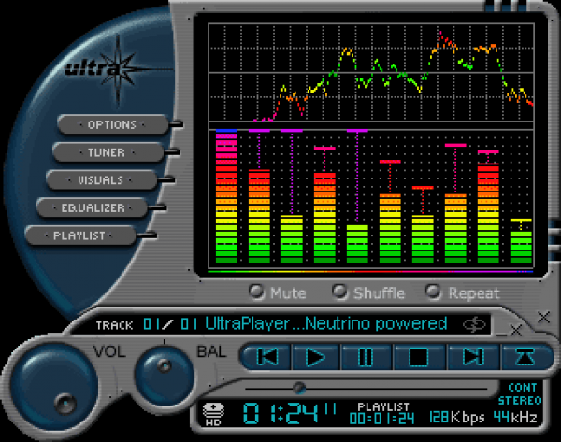Open the VISUALS panel
Image resolution: width=561 pixels, height=442 pixels.
101,179
